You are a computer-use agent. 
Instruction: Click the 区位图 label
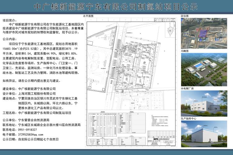pos(185,16)
